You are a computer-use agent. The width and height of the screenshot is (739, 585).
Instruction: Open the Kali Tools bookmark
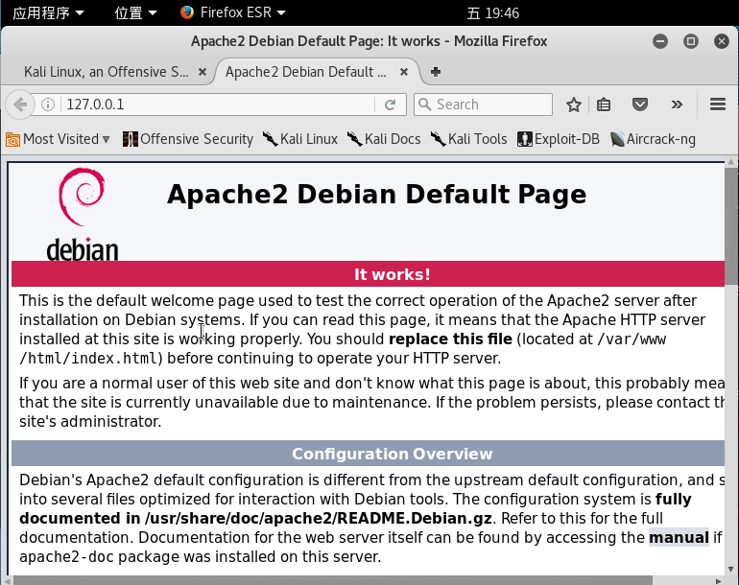[x=468, y=139]
